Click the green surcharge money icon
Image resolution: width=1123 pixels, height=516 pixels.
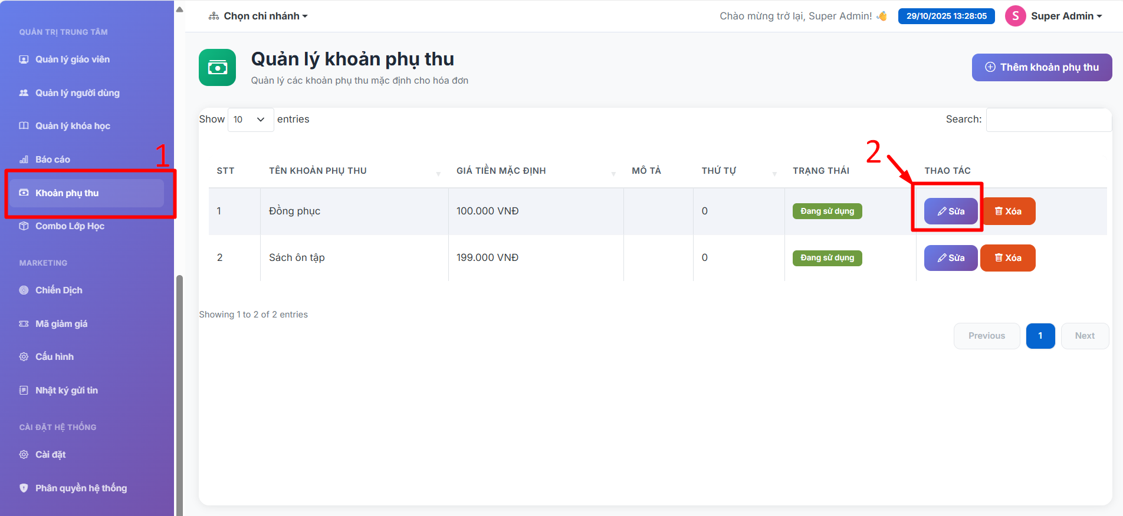click(x=217, y=68)
